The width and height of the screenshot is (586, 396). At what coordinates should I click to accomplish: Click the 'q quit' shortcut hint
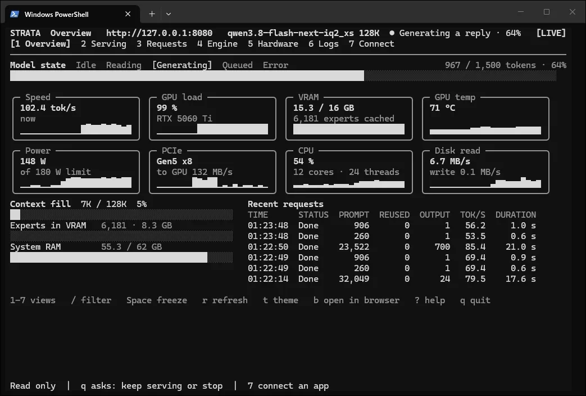[x=475, y=300]
